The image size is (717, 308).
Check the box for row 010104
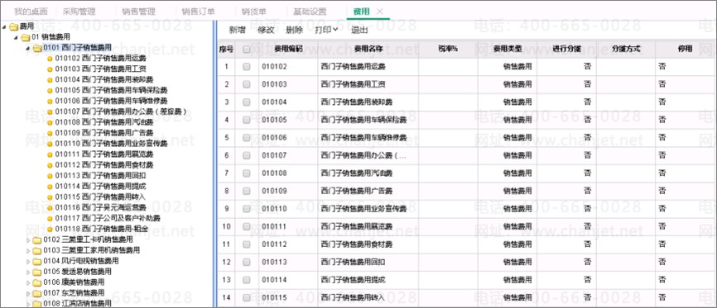[x=247, y=102]
